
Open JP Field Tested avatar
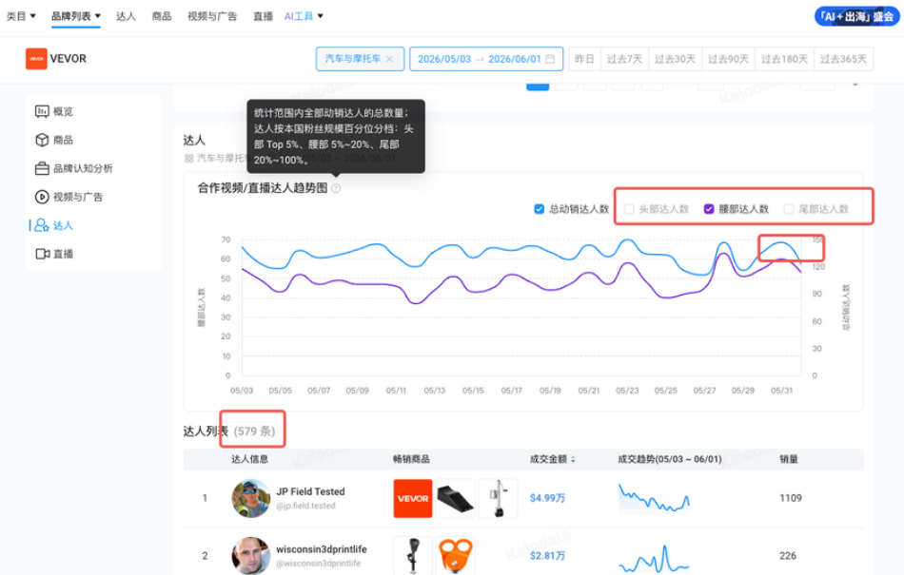click(251, 498)
